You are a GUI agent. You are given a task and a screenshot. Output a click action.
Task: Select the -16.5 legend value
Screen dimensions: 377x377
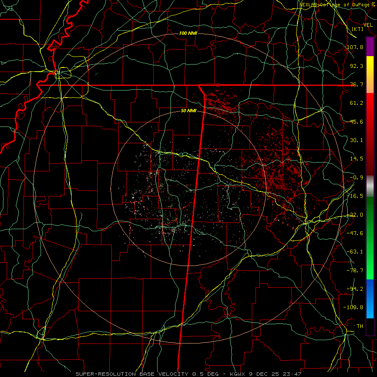[355, 196]
